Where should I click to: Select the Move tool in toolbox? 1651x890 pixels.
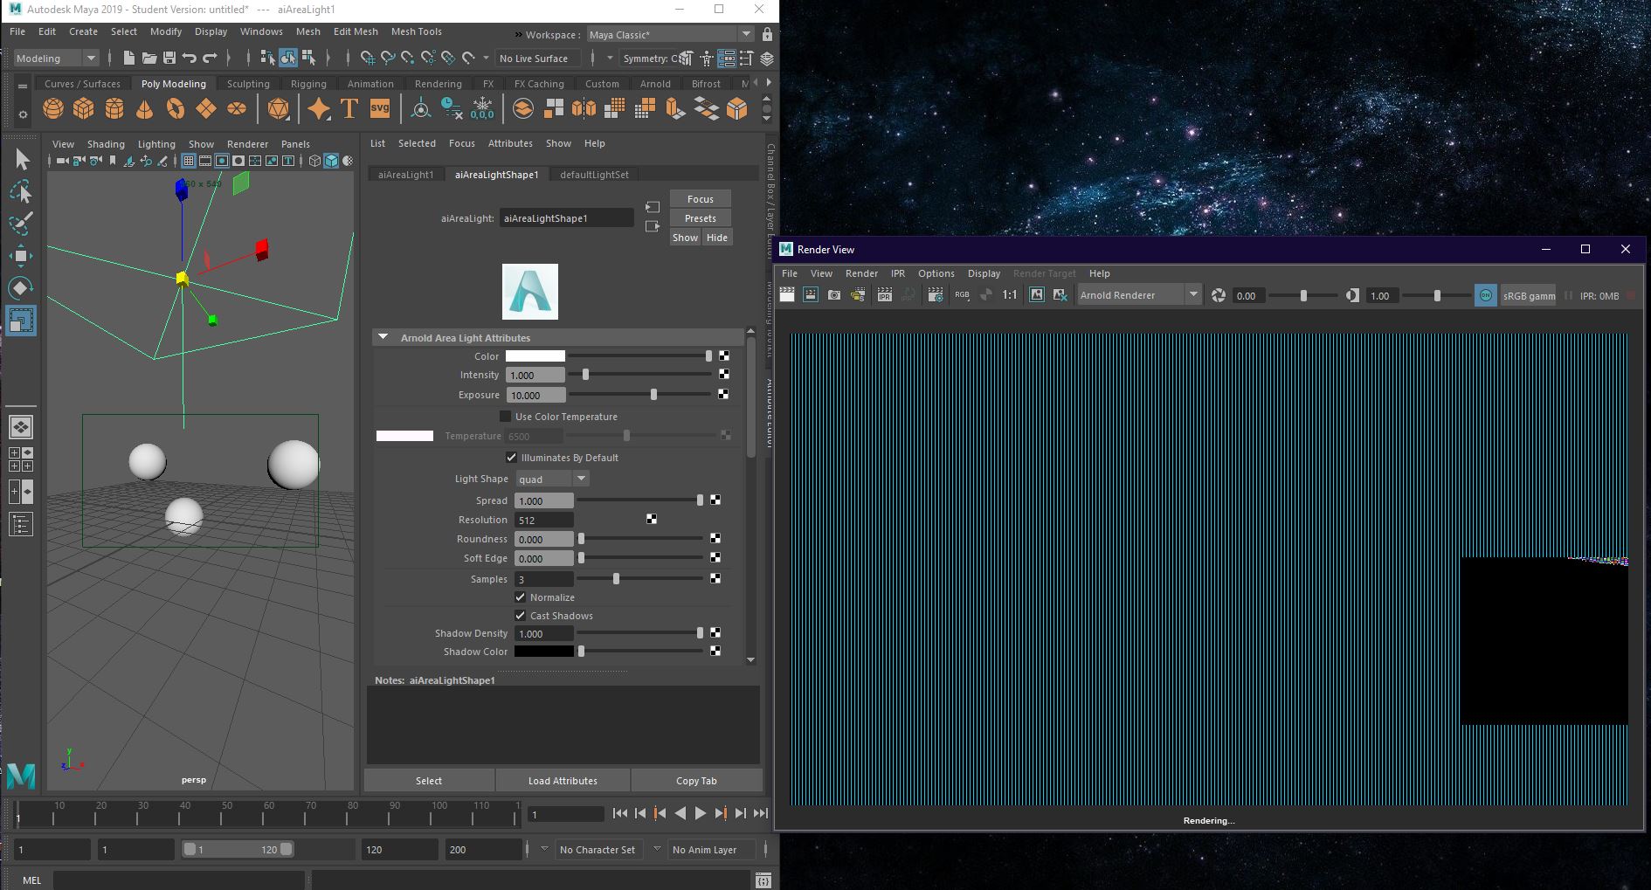tap(22, 255)
